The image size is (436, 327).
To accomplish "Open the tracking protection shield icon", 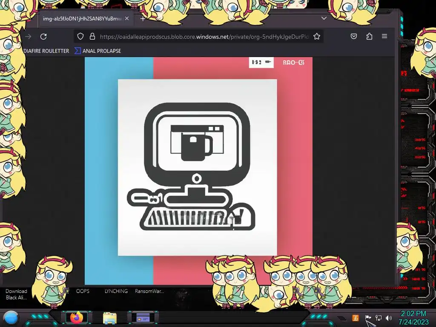I will [x=80, y=37].
